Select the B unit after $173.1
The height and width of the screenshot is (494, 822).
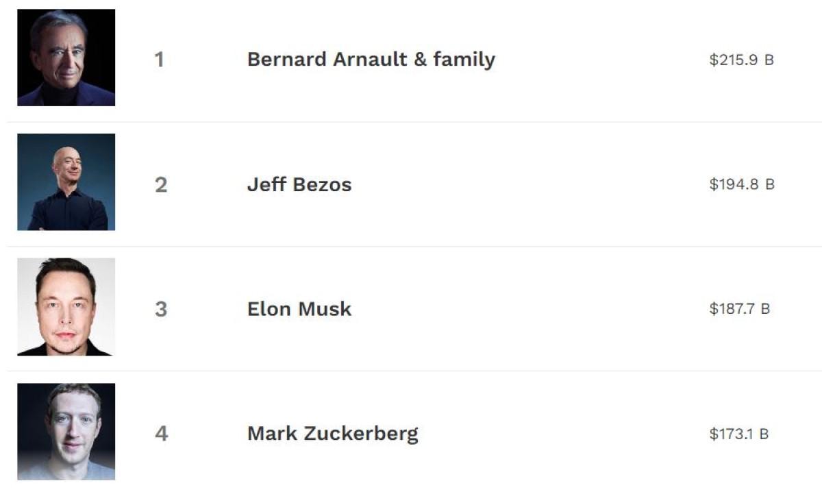click(763, 434)
